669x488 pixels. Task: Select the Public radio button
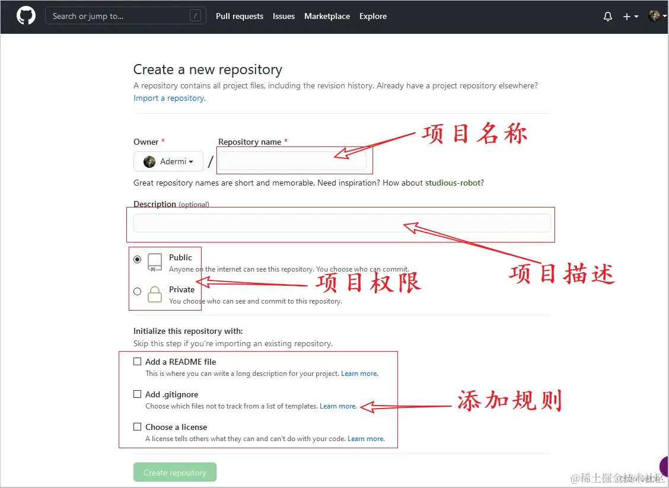137,259
